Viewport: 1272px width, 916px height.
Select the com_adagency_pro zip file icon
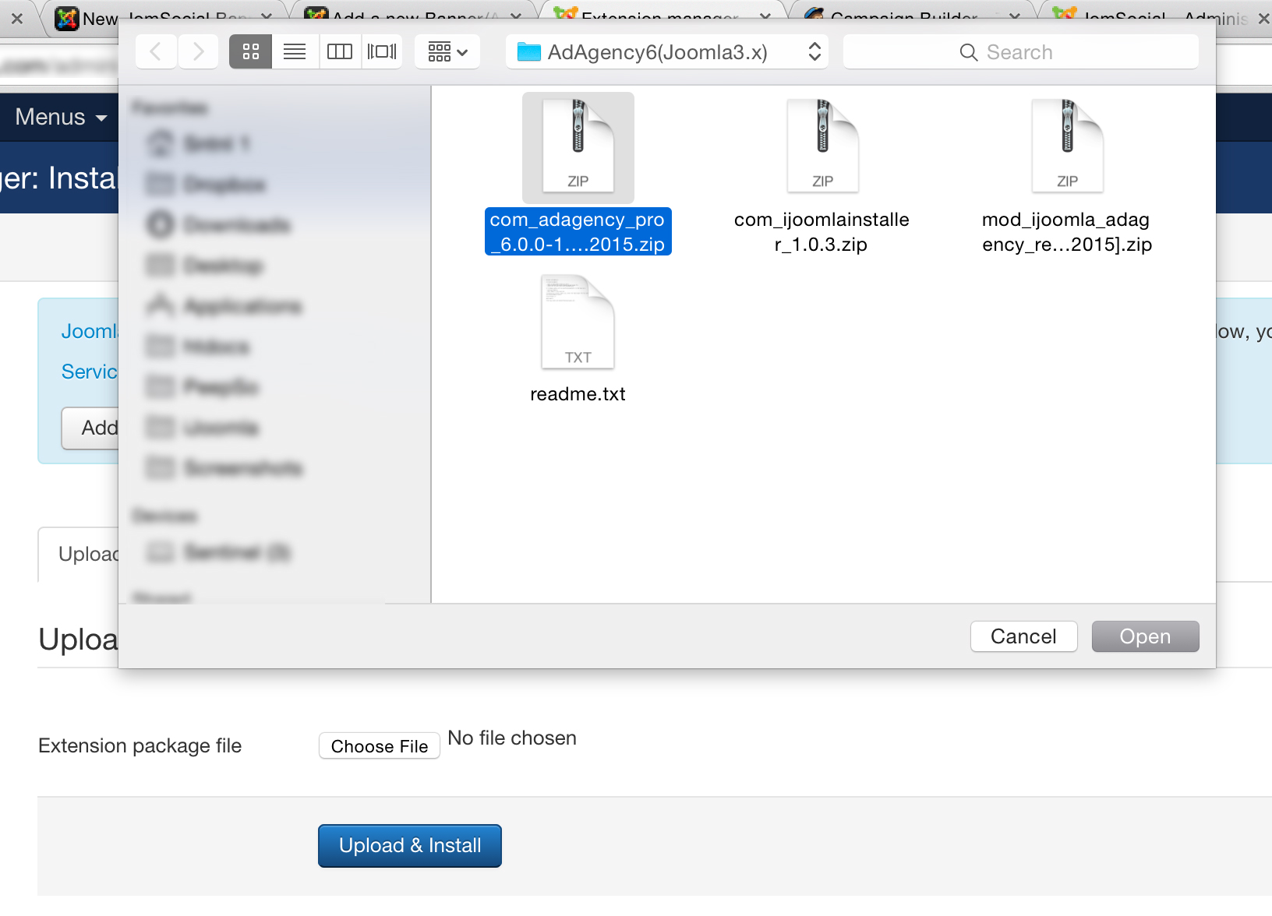click(578, 147)
